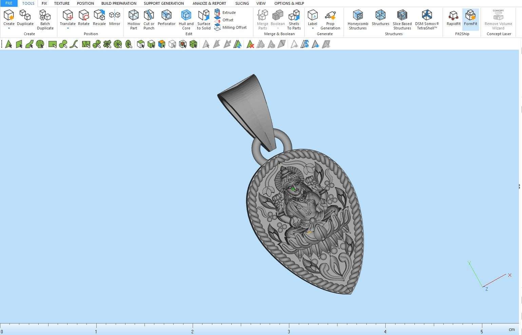The height and width of the screenshot is (335, 522).
Task: Open the SUPPORT GENERATION tab
Action: 163,3
